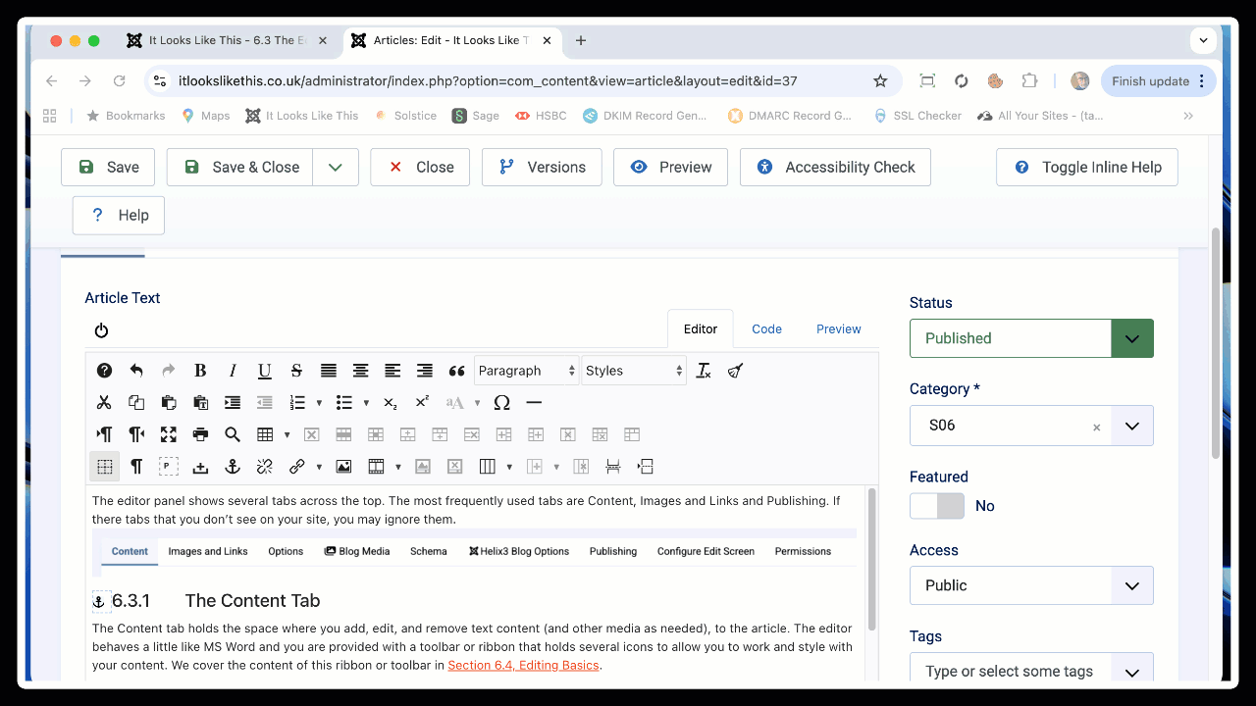Click the Tags input field
This screenshot has width=1256, height=706.
1011,672
